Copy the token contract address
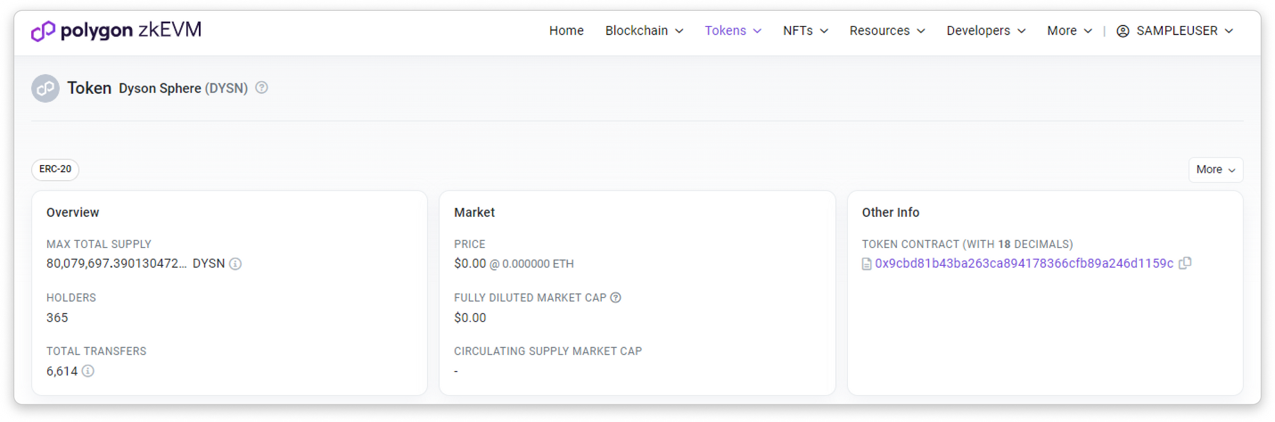 coord(1185,263)
